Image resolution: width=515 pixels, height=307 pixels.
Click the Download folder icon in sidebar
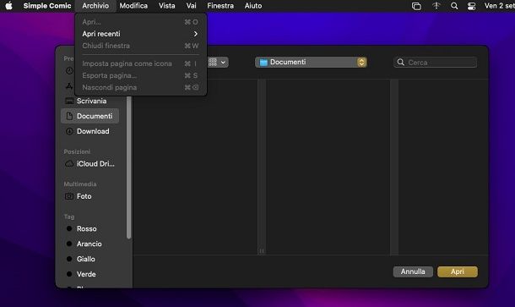[69, 131]
